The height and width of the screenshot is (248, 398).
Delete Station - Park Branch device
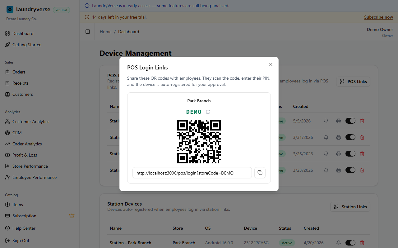[x=362, y=243]
